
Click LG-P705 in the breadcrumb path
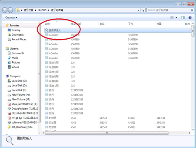42,10
